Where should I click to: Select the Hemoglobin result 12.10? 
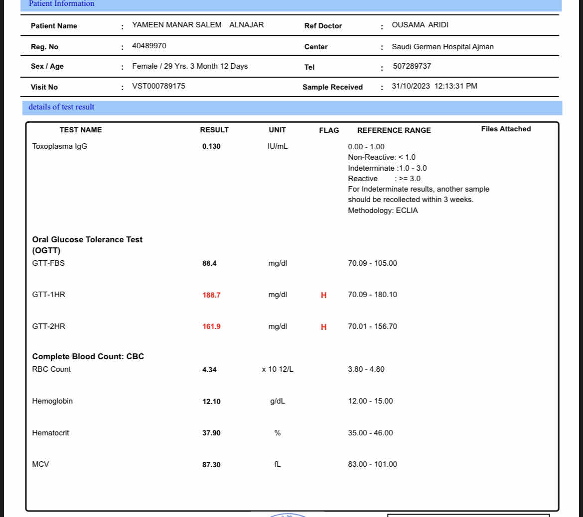211,402
